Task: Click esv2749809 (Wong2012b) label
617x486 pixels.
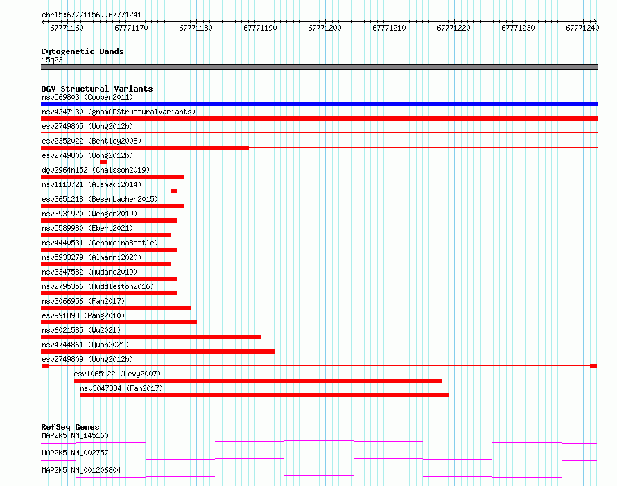Action: [87, 359]
